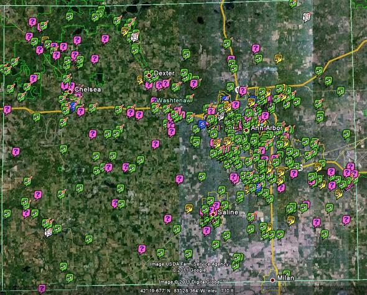Open the white placemark north of Dexter
367x295 pixels.
click(x=134, y=37)
